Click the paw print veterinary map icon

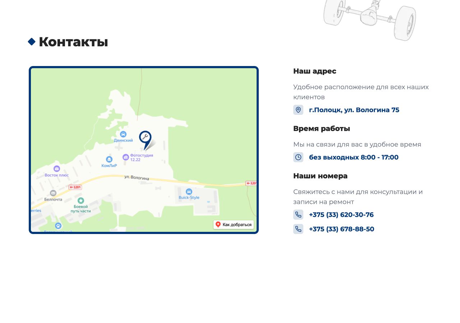click(58, 226)
